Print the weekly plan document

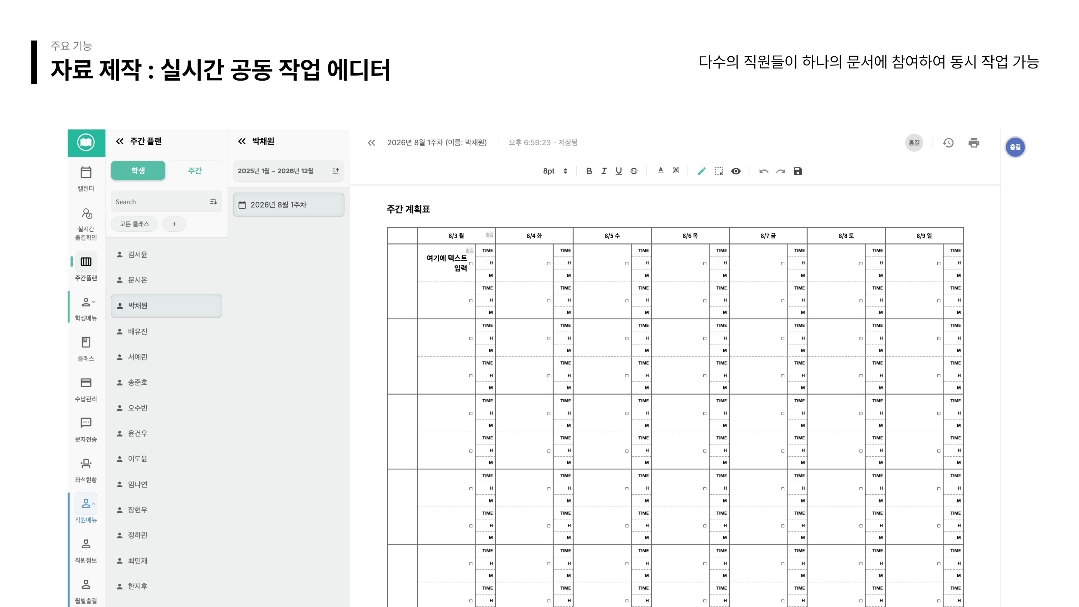[x=974, y=143]
